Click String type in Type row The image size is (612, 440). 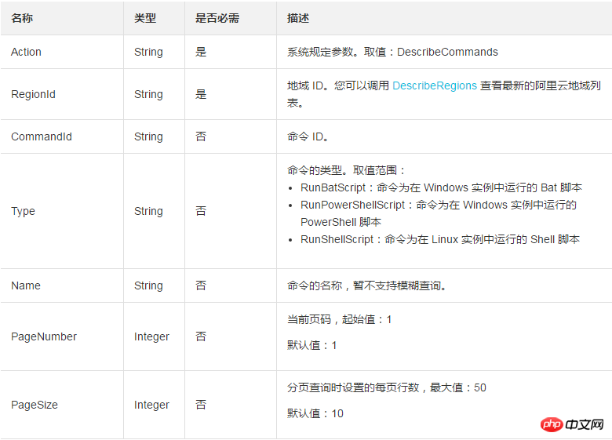(x=148, y=211)
